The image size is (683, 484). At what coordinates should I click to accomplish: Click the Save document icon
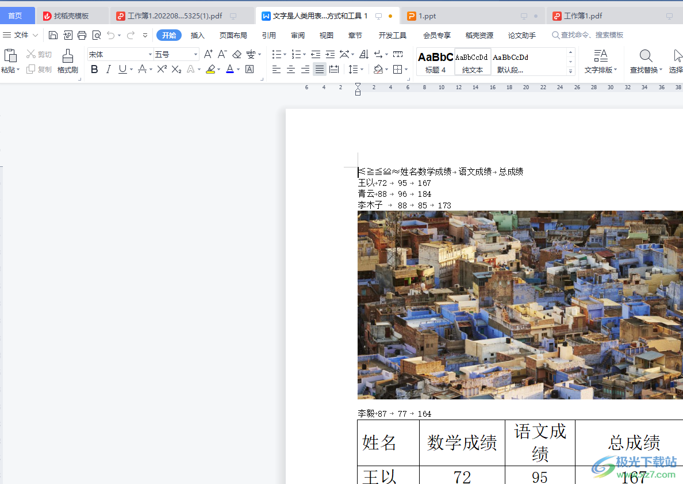(53, 35)
